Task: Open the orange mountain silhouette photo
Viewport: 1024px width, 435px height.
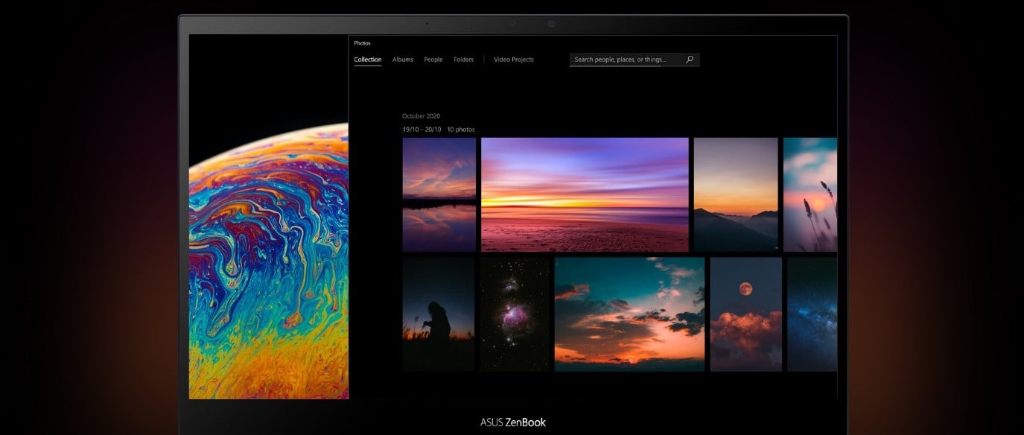Action: pos(736,194)
